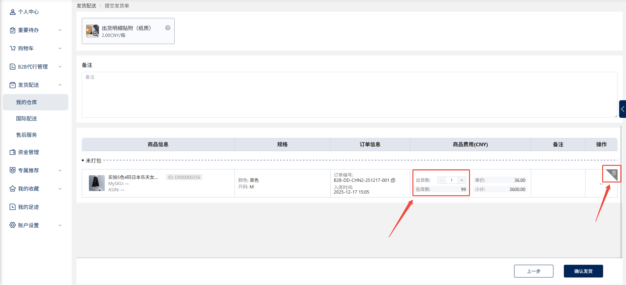Click the 专属推荐 badge icon
Screen dimensions: 626x285
(12, 170)
